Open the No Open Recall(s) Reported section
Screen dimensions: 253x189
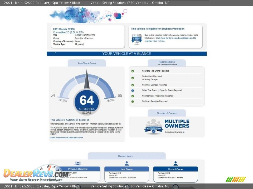click(155, 101)
